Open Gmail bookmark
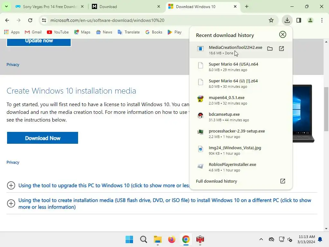The image size is (329, 247). 33,32
